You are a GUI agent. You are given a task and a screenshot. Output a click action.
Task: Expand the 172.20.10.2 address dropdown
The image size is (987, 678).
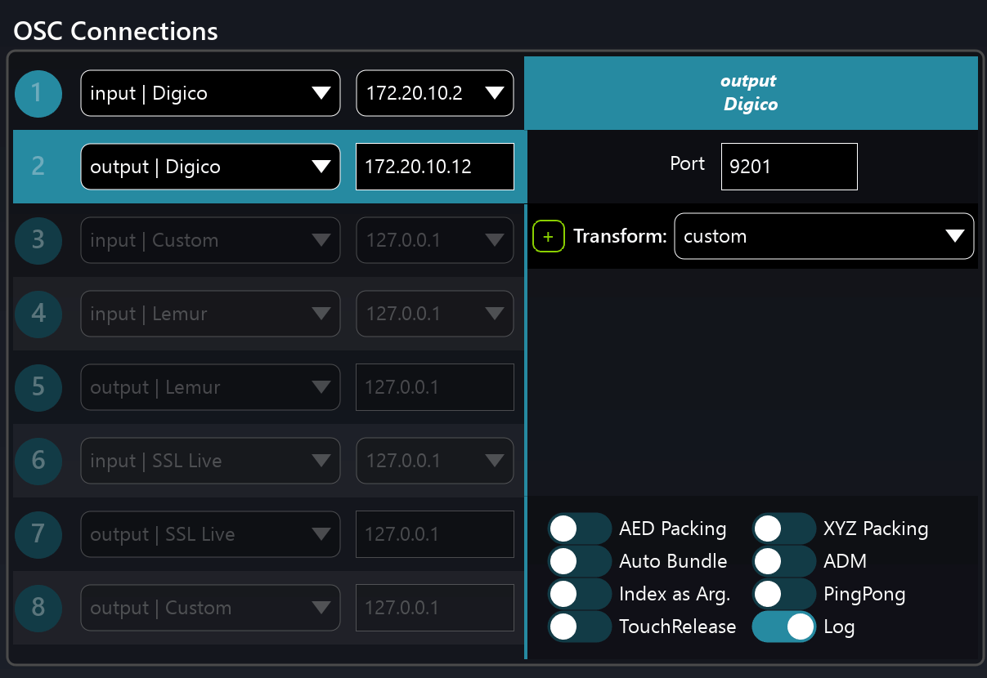point(435,93)
